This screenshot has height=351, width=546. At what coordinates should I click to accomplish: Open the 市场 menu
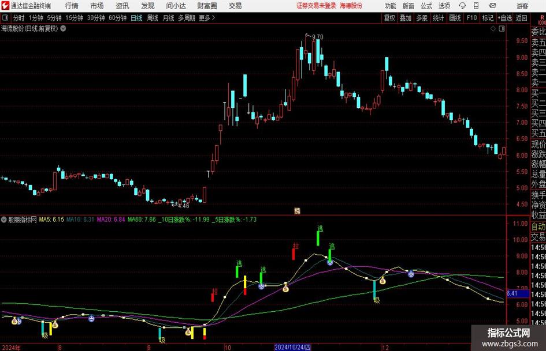[97, 6]
